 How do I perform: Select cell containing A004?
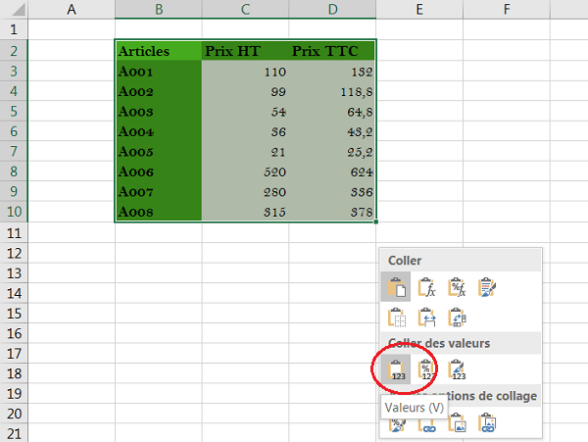[158, 131]
